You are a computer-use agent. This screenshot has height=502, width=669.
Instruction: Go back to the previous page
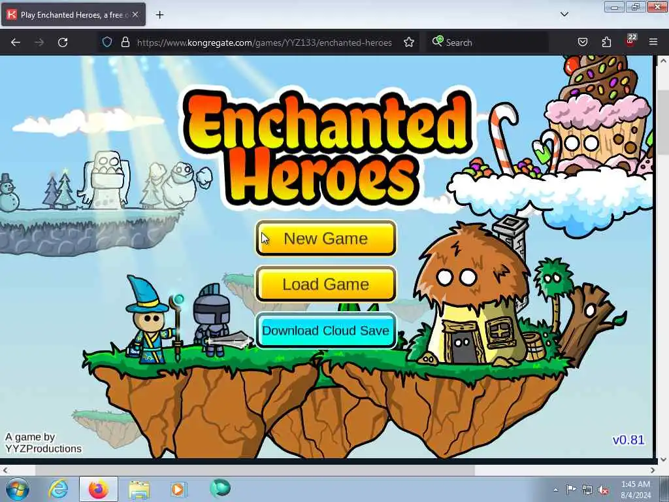tap(16, 42)
